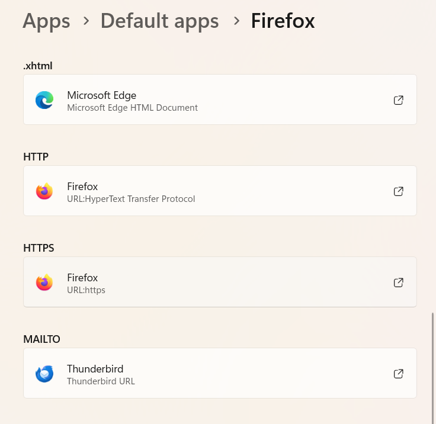Image resolution: width=436 pixels, height=424 pixels.
Task: Open the external link icon for HTTP
Action: (399, 191)
